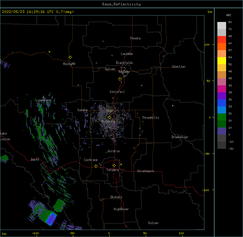Select the Blackfalds label
243x237 pixels.
click(x=124, y=63)
